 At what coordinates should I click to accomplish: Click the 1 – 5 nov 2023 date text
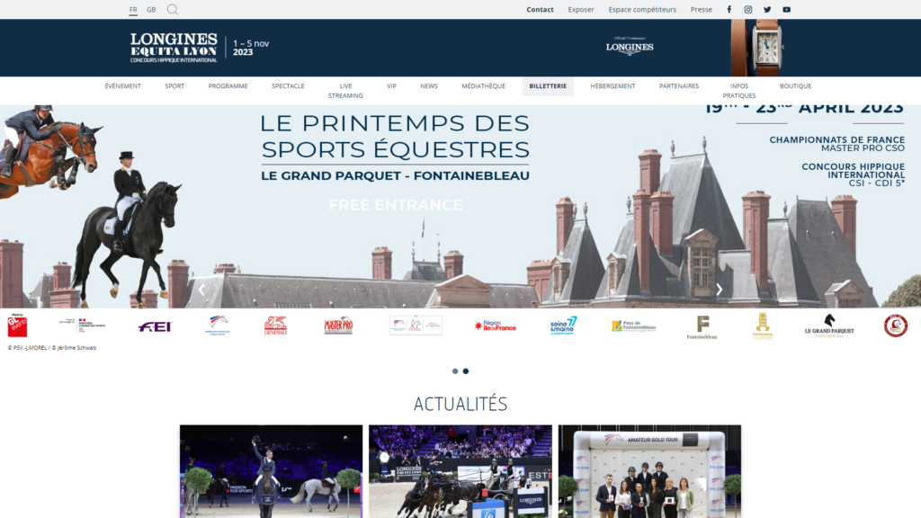coord(251,48)
